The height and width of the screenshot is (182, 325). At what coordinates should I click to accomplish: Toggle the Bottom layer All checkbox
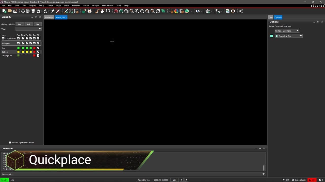click(38, 52)
